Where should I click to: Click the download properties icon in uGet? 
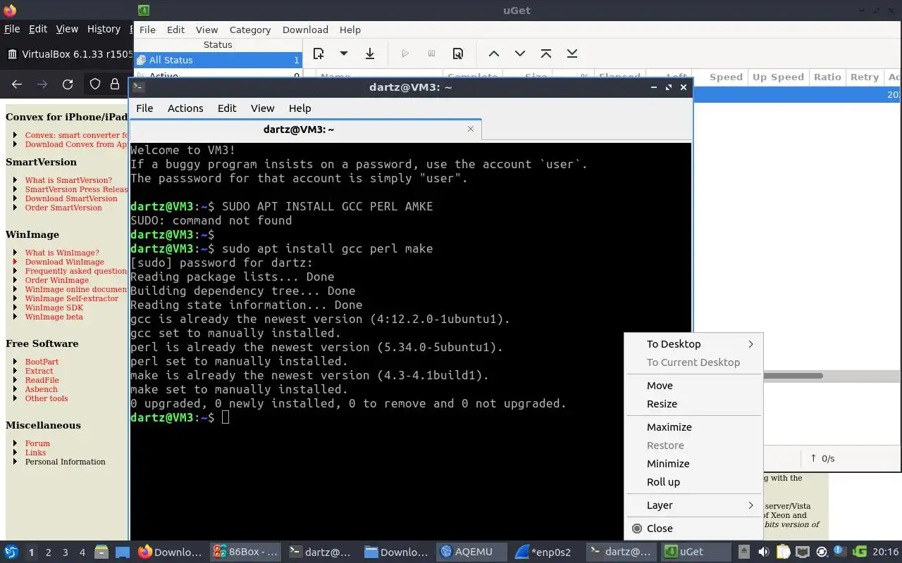(458, 53)
